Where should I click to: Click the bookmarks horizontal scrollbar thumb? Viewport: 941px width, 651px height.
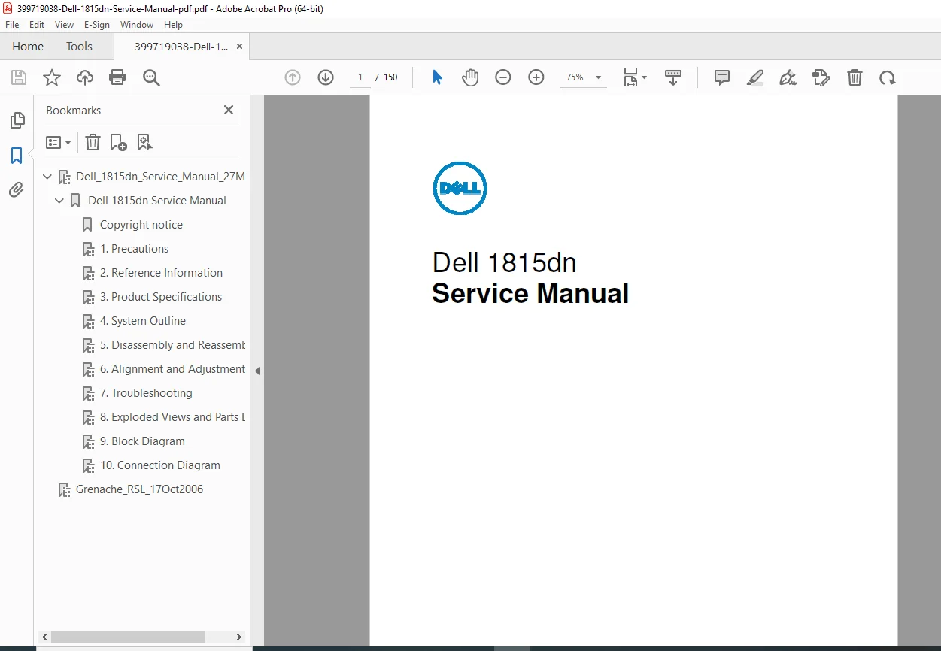click(x=128, y=637)
